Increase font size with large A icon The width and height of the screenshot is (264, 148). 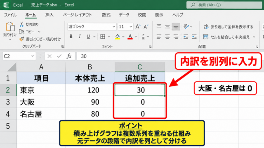138,26
